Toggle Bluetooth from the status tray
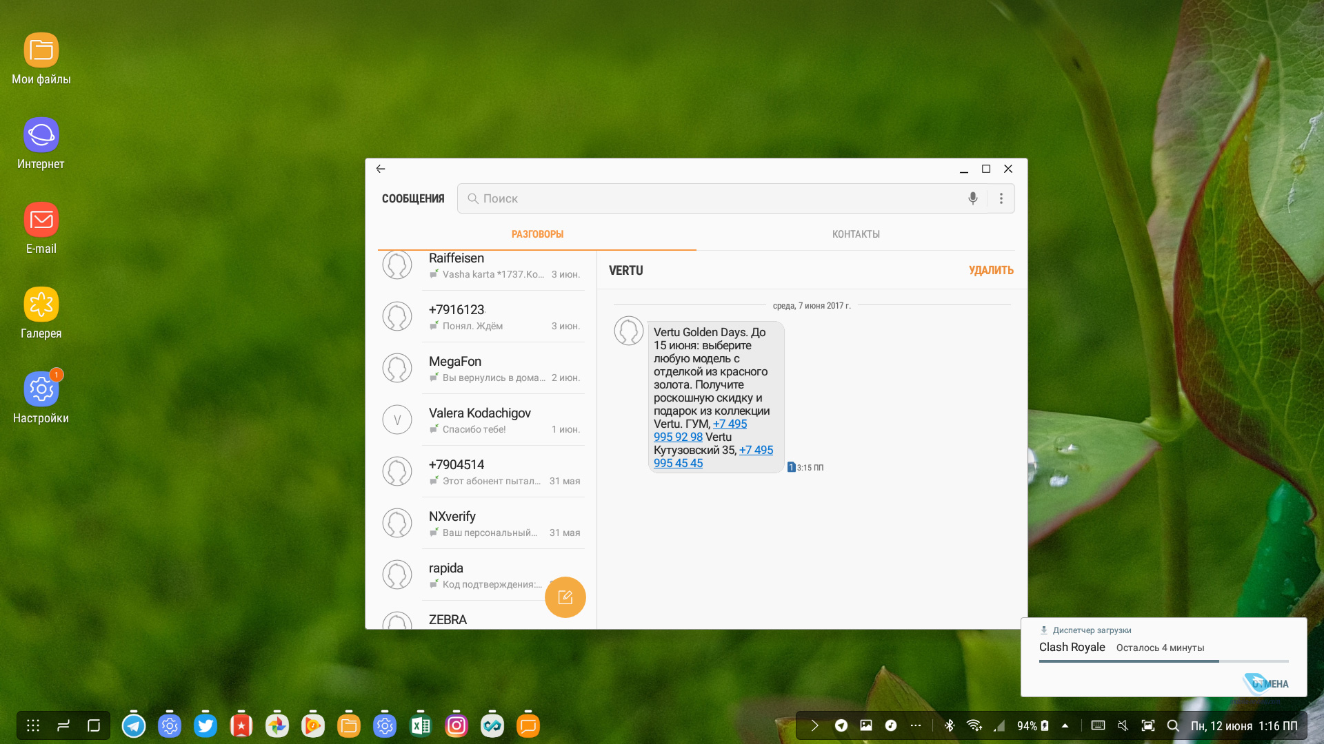Screen dimensions: 1324x744 click(x=950, y=725)
